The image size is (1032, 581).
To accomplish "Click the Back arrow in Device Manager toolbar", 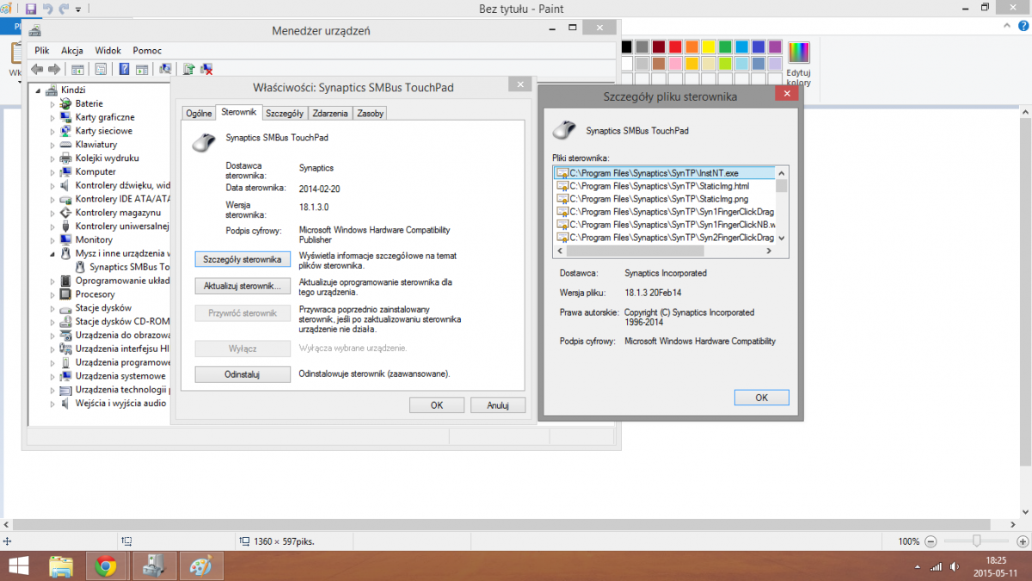I will (37, 69).
